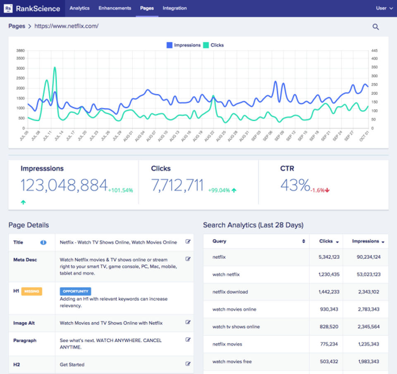
Task: Click the 'netflix' query row
Action: pyautogui.click(x=296, y=257)
